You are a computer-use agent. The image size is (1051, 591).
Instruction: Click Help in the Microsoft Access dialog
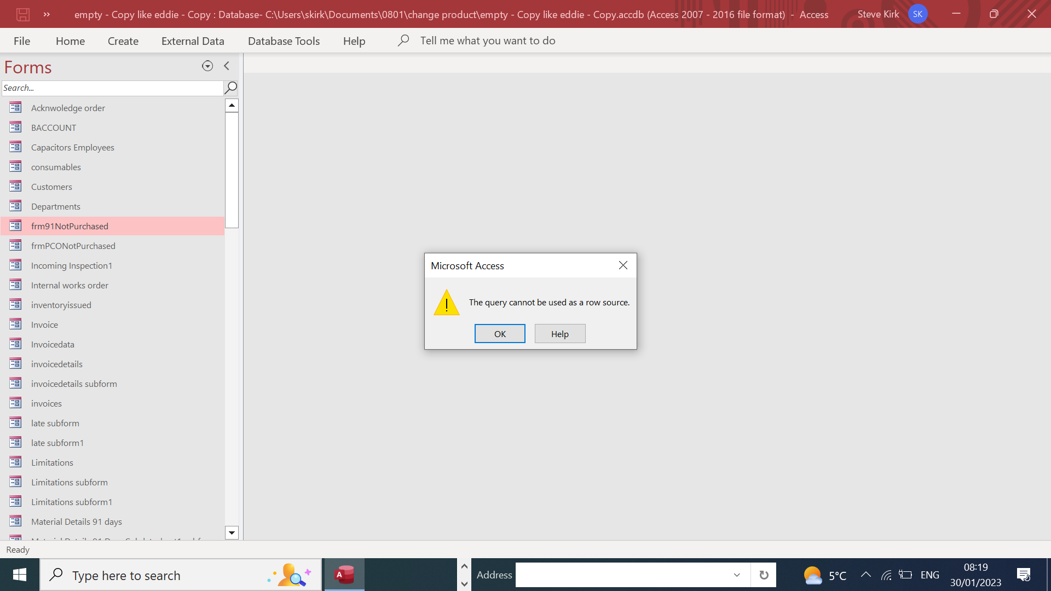pos(560,334)
